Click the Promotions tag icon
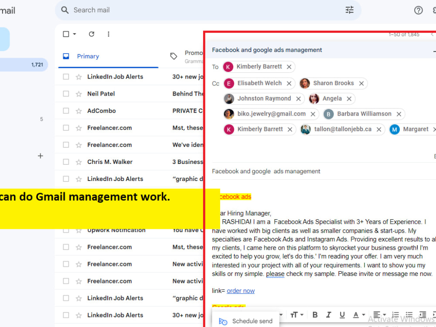The width and height of the screenshot is (436, 327). point(174,56)
